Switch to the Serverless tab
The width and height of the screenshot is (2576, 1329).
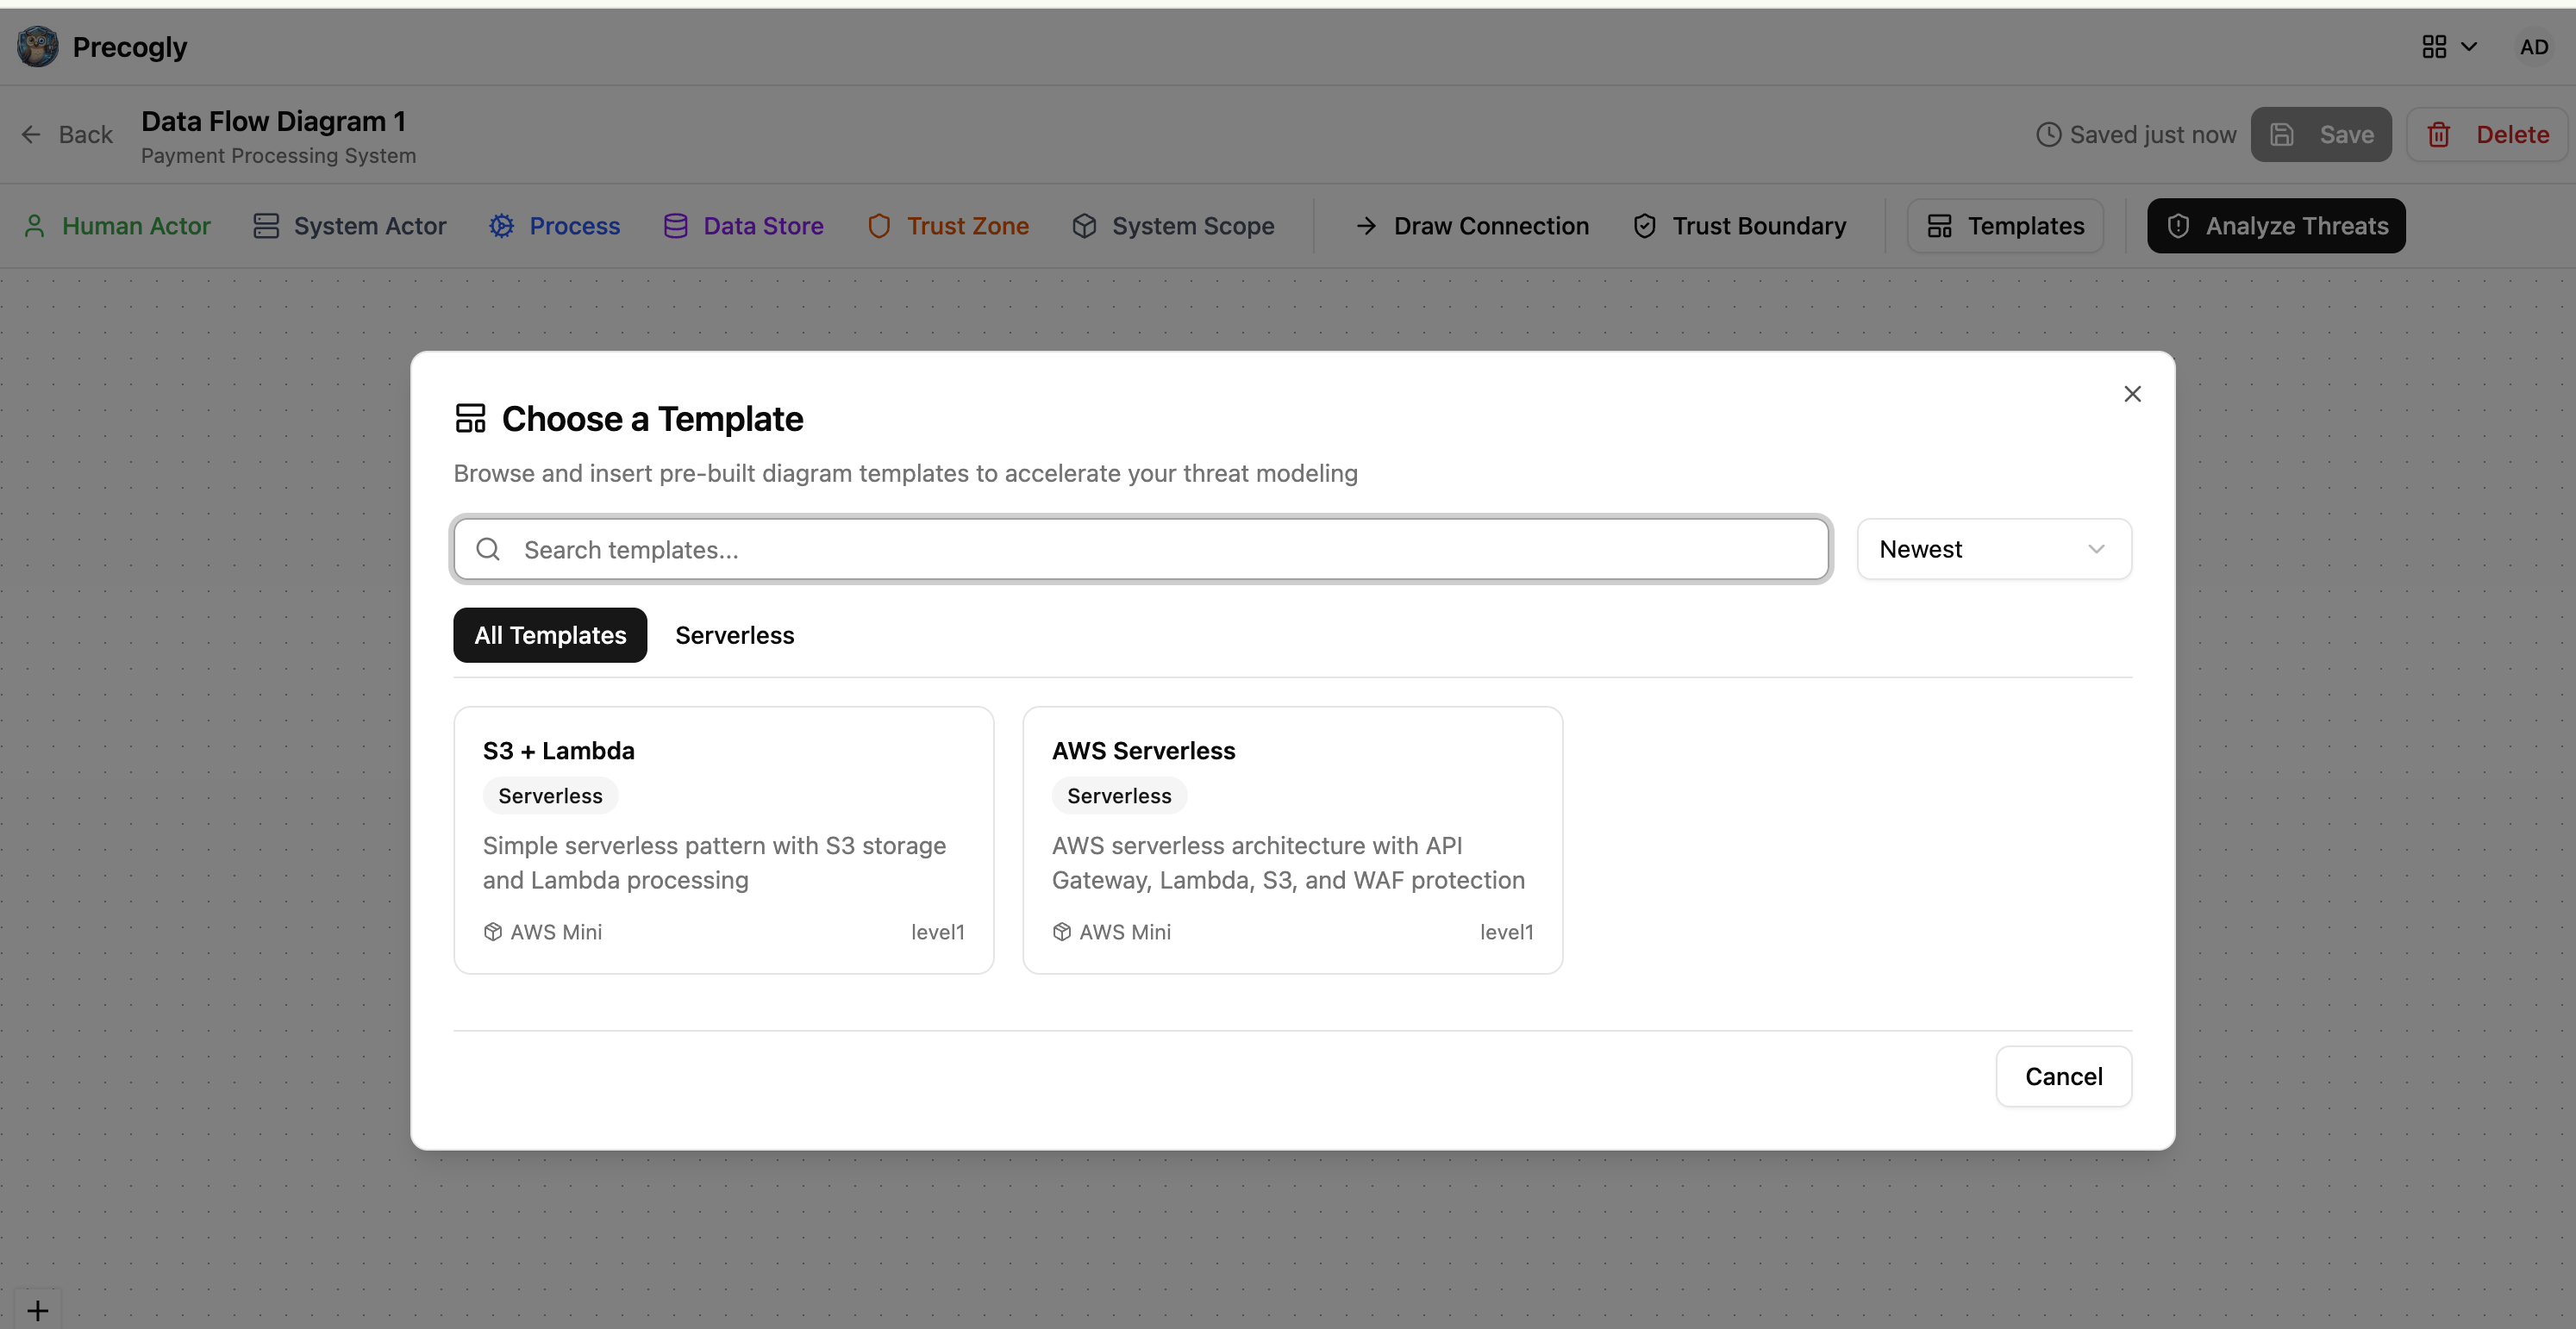[734, 635]
